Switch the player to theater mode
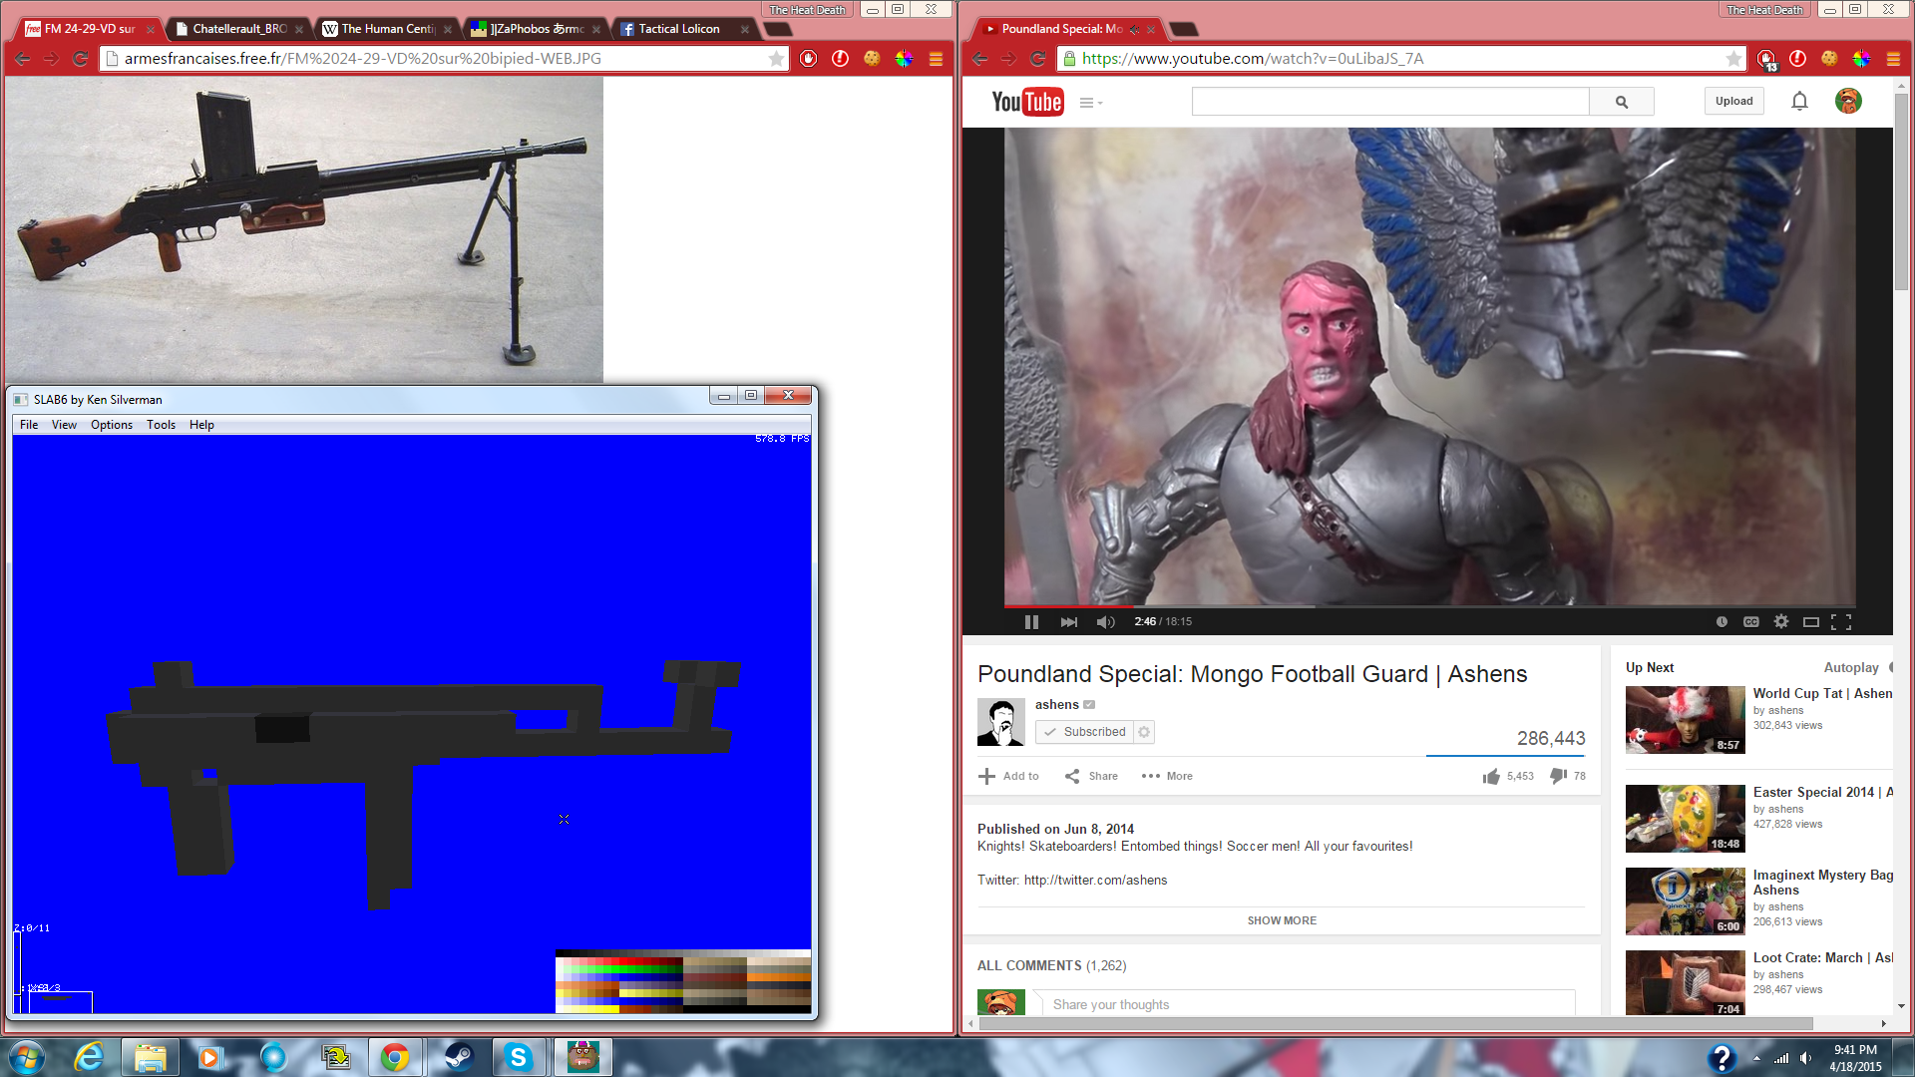Viewport: 1915px width, 1077px height. pyautogui.click(x=1810, y=621)
